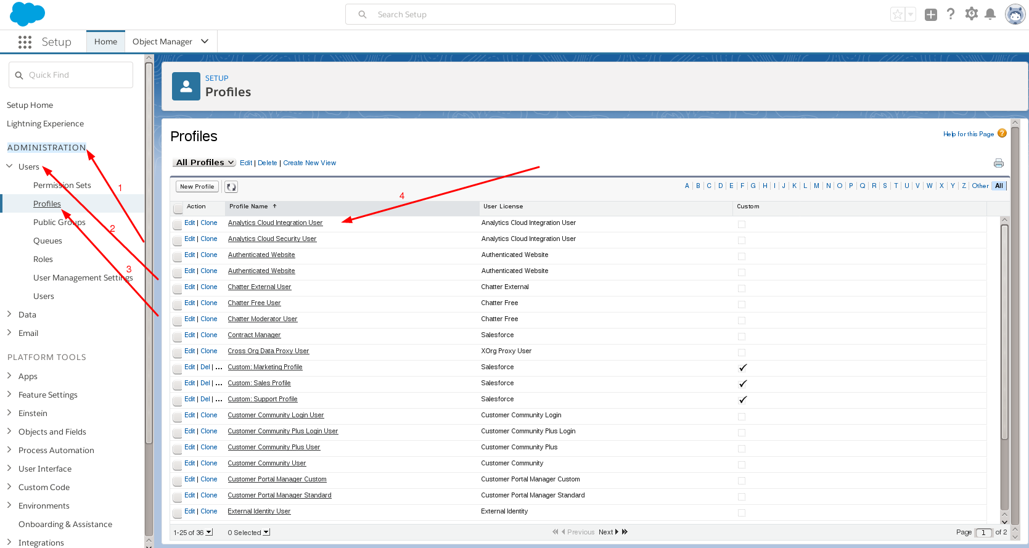Click the refresh icon beside New Profile
Viewport: 1029px width, 548px height.
[231, 187]
